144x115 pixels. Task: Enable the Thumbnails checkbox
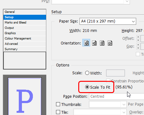pos(58,104)
